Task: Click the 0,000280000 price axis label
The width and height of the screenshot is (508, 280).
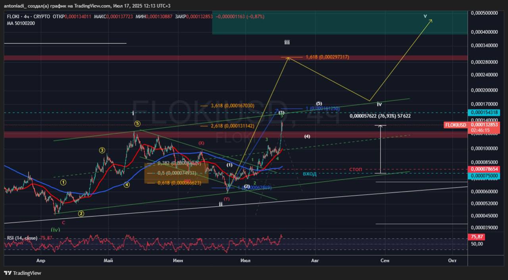Action: click(484, 62)
